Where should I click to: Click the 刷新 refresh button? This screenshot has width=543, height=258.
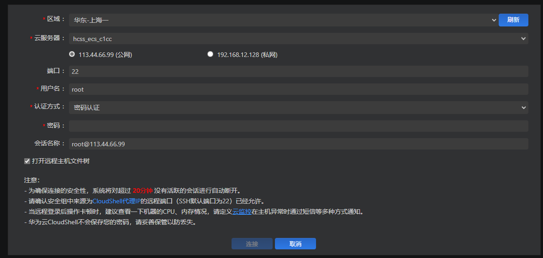tap(513, 20)
